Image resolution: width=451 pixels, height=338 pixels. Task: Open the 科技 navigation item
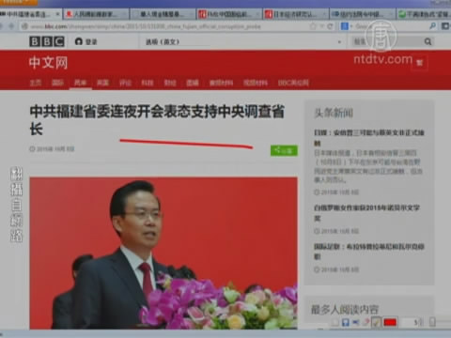point(148,83)
